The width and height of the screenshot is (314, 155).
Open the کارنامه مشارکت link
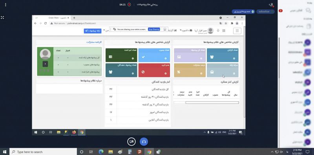pos(94,42)
